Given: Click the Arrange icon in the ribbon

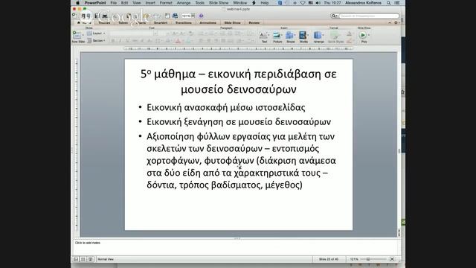Looking at the screenshot, I should tap(318, 35).
